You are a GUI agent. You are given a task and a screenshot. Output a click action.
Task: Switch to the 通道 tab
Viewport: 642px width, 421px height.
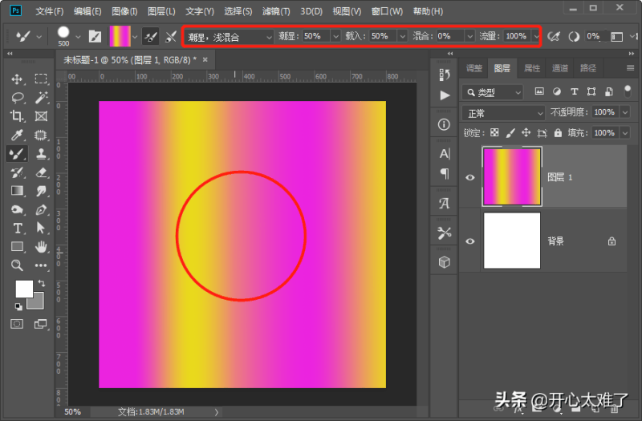(559, 68)
